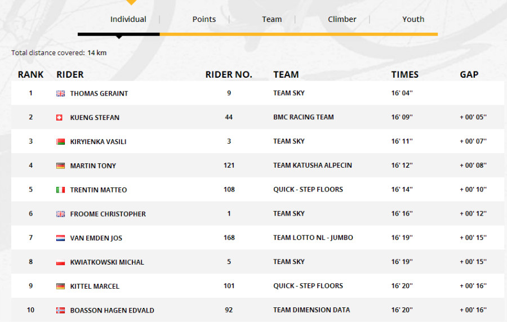The image size is (507, 322).
Task: Click TEAM SKY in Kiryienka's row
Action: click(289, 141)
